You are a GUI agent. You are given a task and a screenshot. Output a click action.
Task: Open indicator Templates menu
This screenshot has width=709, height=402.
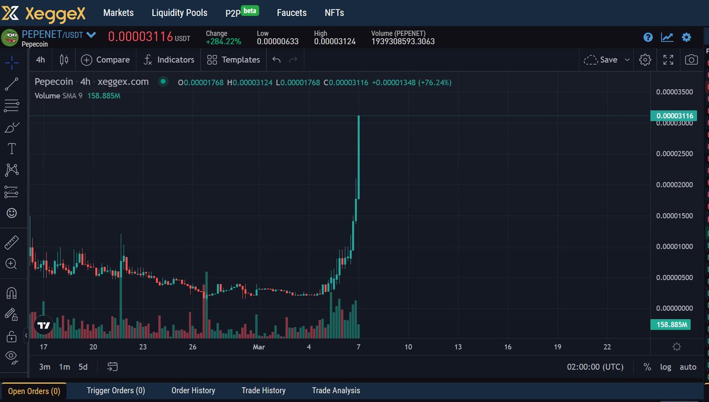pyautogui.click(x=233, y=60)
